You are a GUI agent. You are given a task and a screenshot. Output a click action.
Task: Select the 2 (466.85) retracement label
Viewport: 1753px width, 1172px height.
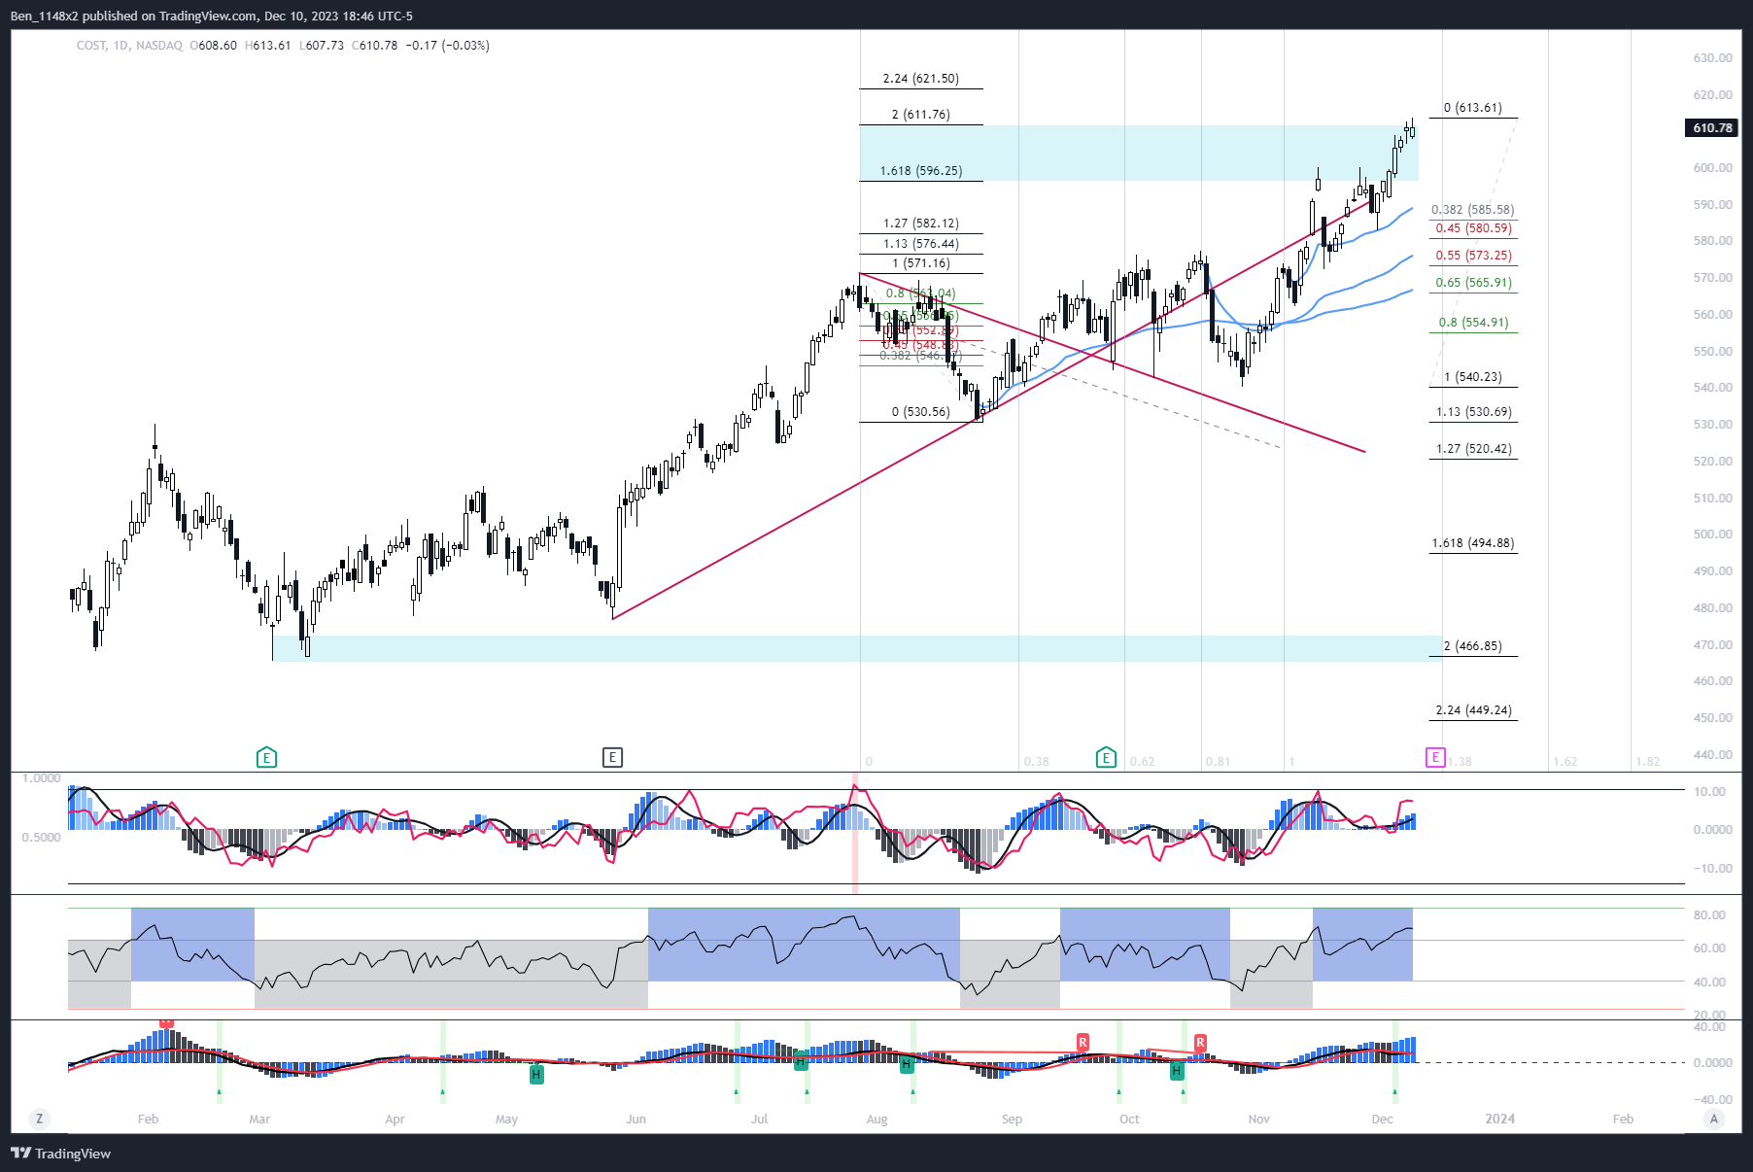(x=1472, y=646)
